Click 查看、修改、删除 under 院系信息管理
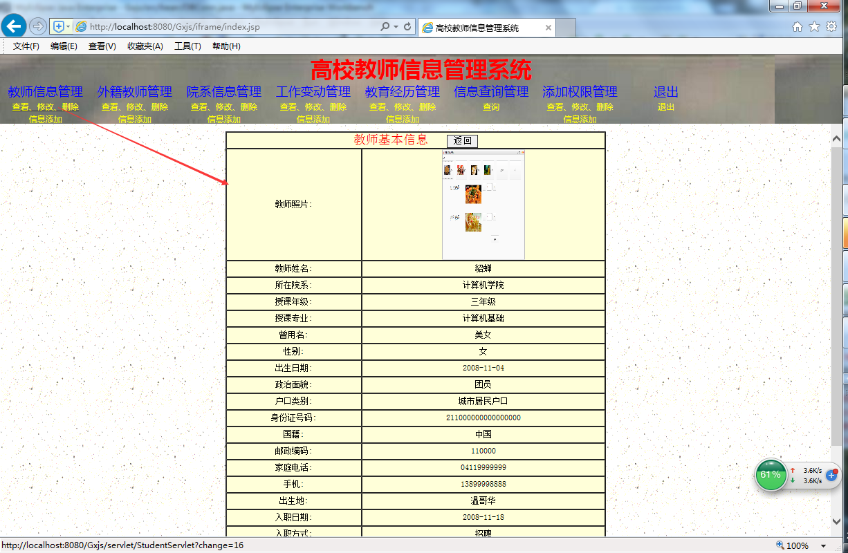 click(x=223, y=107)
